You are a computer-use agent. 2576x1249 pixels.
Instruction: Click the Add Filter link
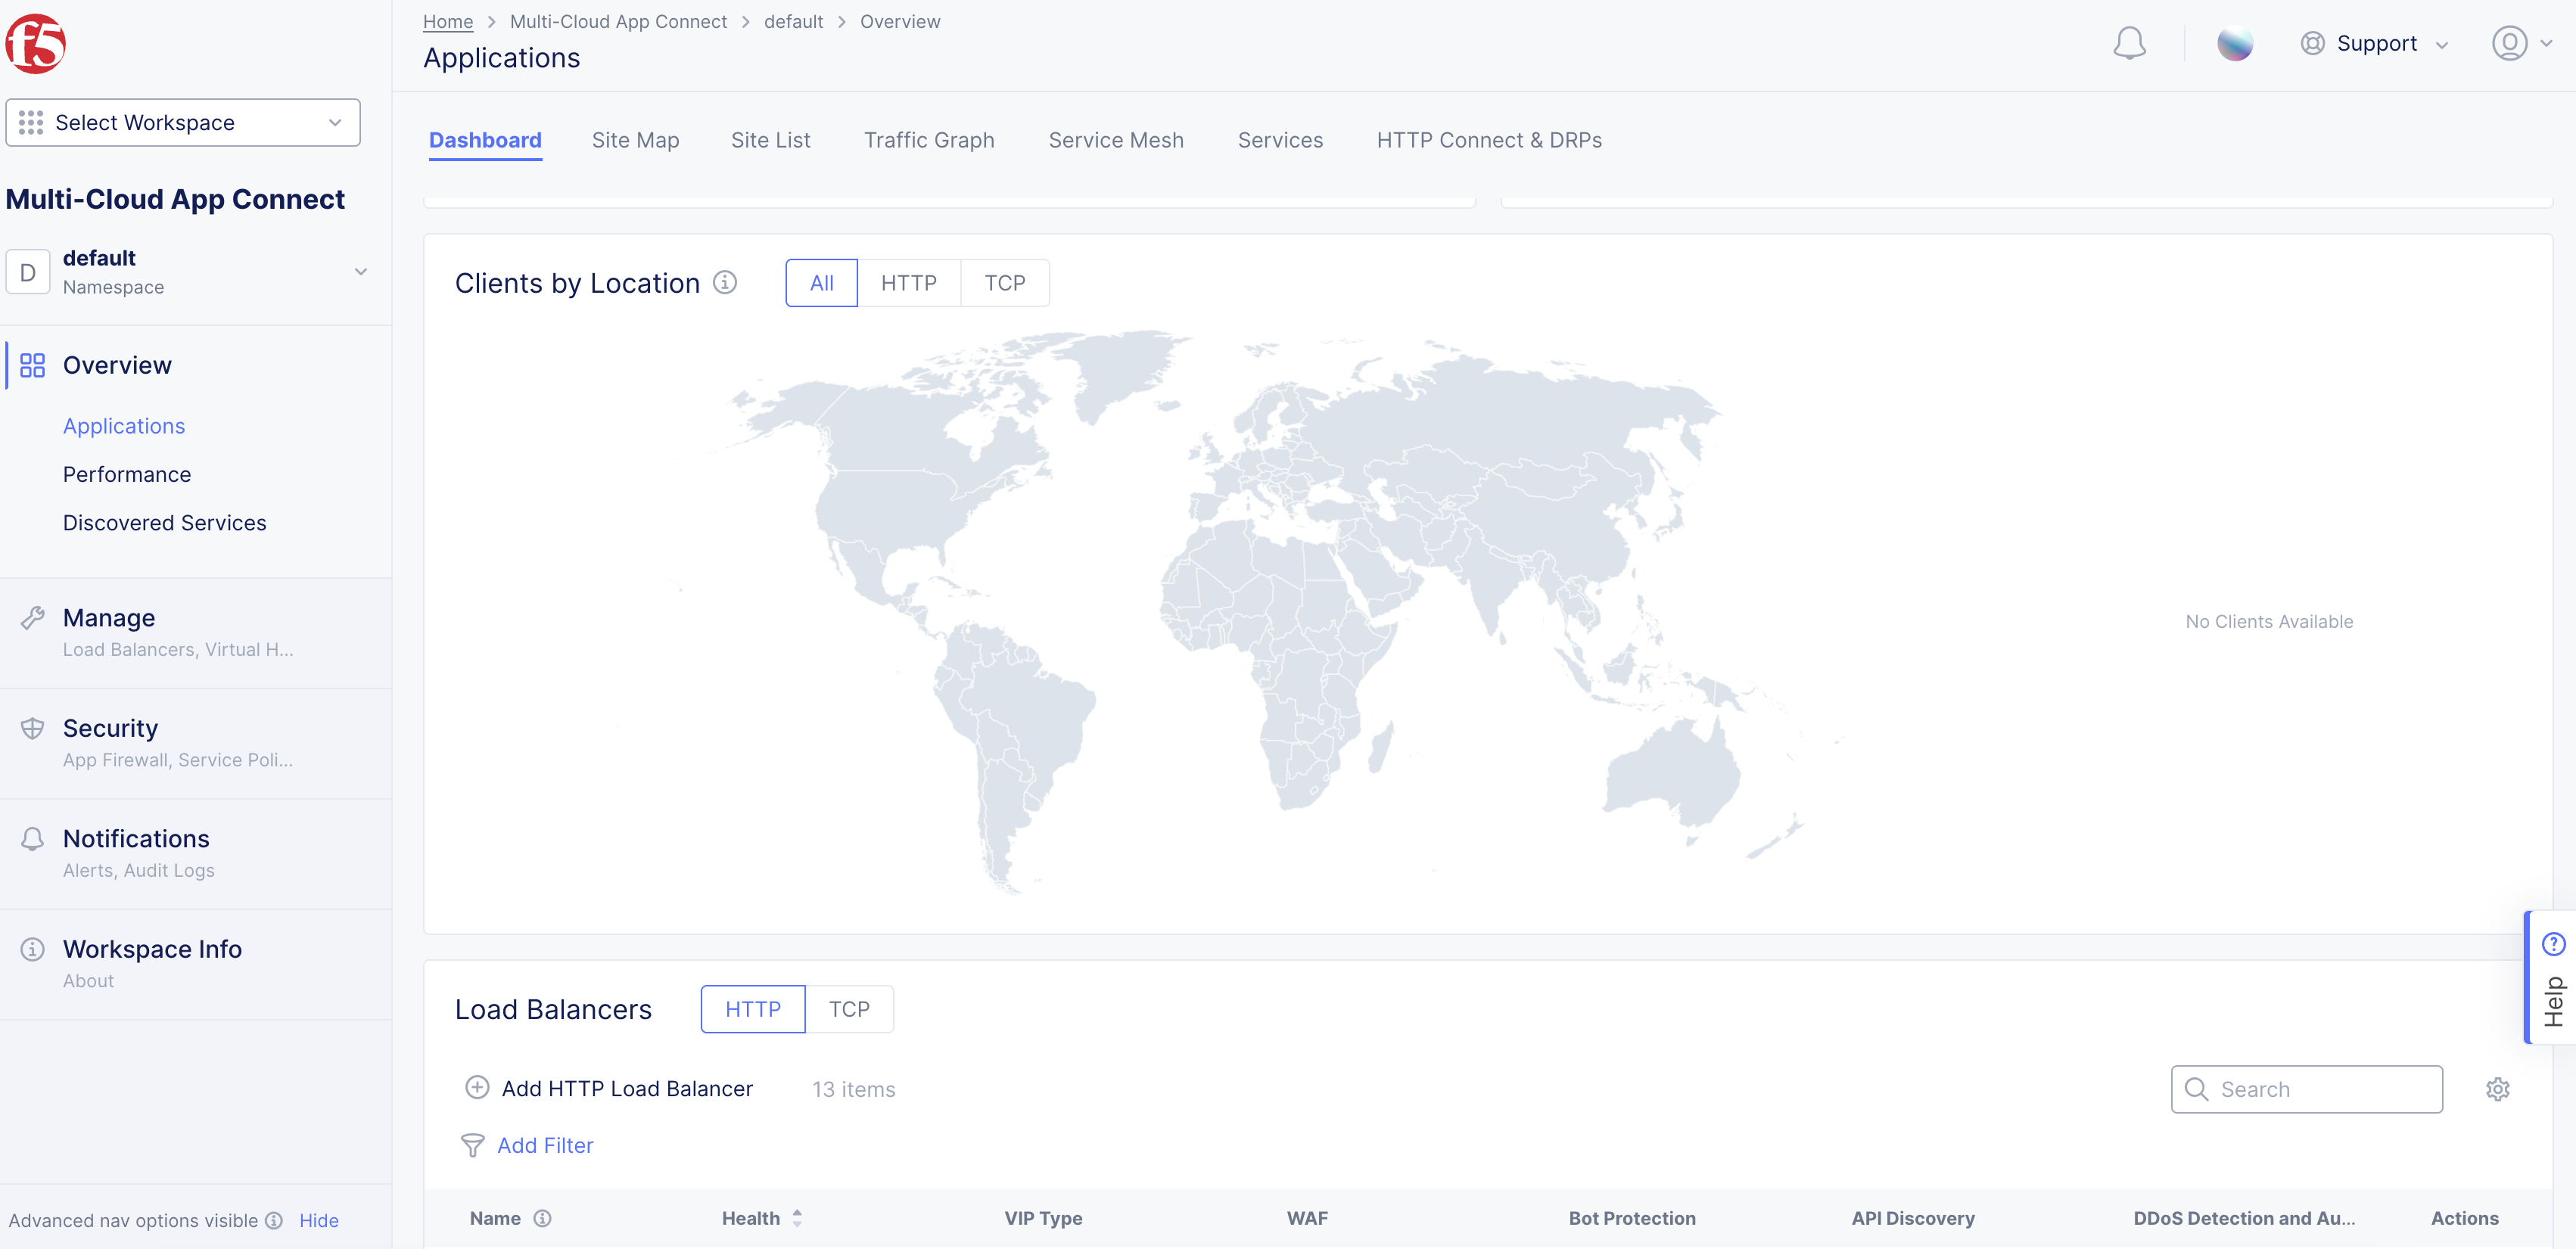coord(545,1145)
